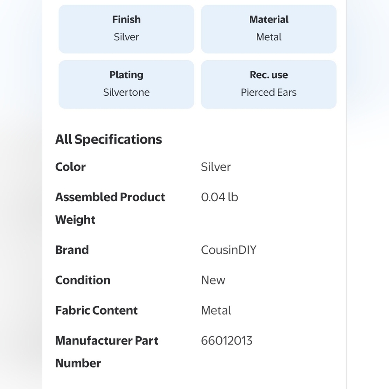This screenshot has height=389, width=389.
Task: Click the Color specification label
Action: click(70, 167)
